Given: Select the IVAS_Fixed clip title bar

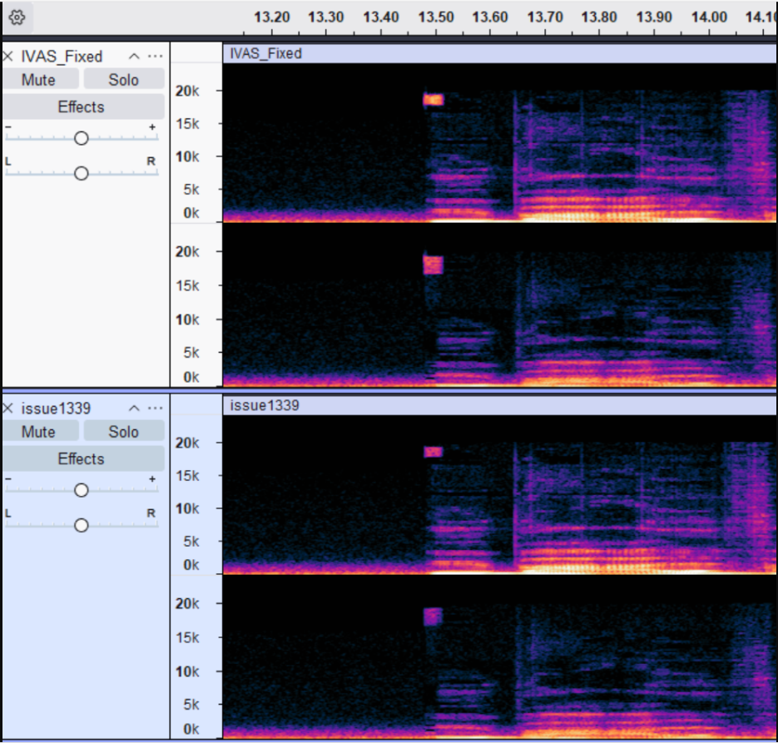Looking at the screenshot, I should point(499,54).
